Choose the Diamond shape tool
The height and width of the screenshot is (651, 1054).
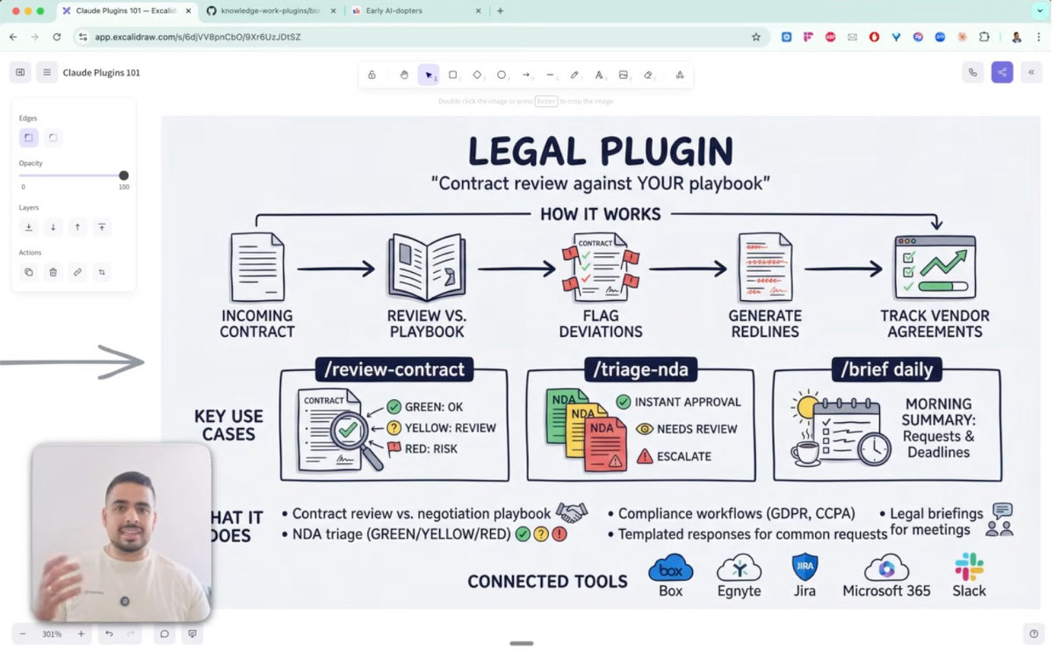click(x=477, y=75)
